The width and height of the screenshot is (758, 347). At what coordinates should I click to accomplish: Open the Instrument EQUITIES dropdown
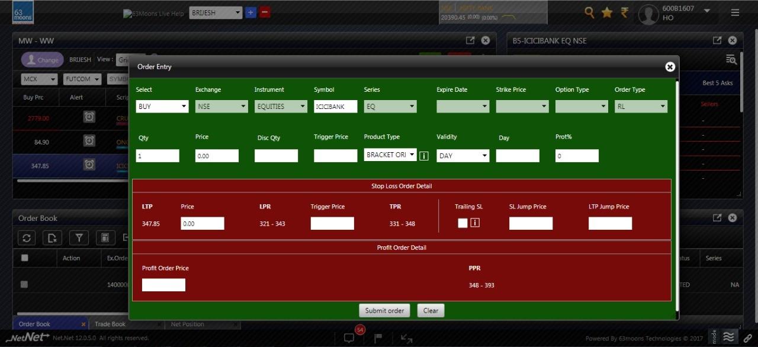281,107
